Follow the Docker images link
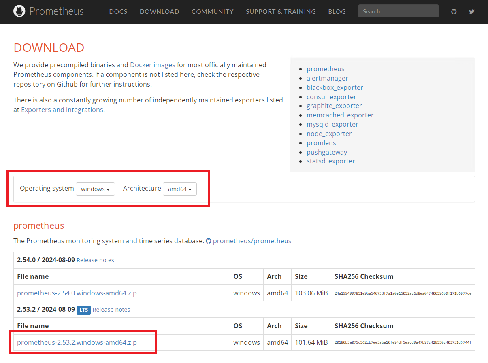The width and height of the screenshot is (488, 363). pos(153,65)
